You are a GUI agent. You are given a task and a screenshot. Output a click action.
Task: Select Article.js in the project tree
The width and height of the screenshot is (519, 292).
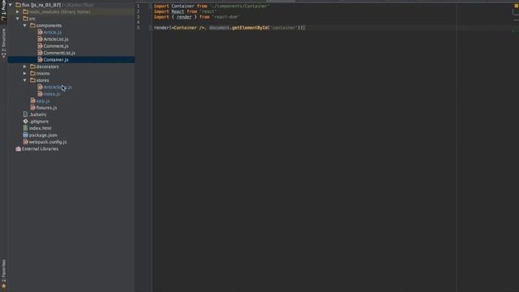point(52,32)
